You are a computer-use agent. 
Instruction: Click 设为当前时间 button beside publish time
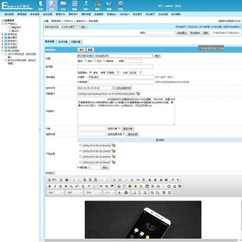(x=124, y=88)
